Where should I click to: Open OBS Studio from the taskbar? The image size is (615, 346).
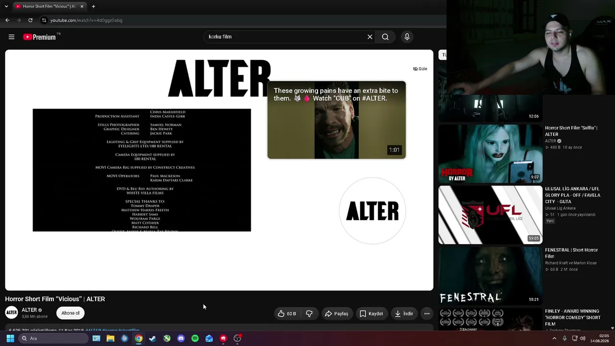[237, 338]
